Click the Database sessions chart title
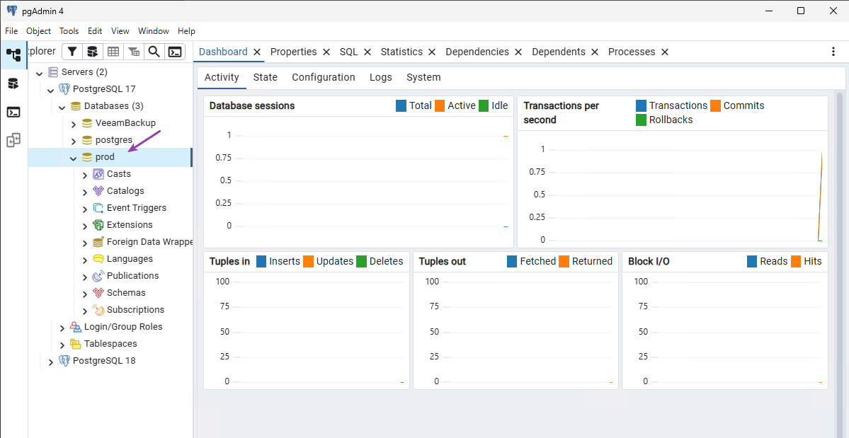Viewport: 849px width, 438px height. (252, 106)
